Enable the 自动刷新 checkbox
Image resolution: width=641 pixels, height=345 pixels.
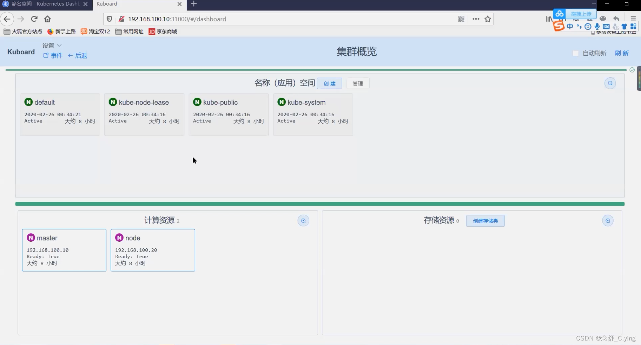pyautogui.click(x=576, y=53)
